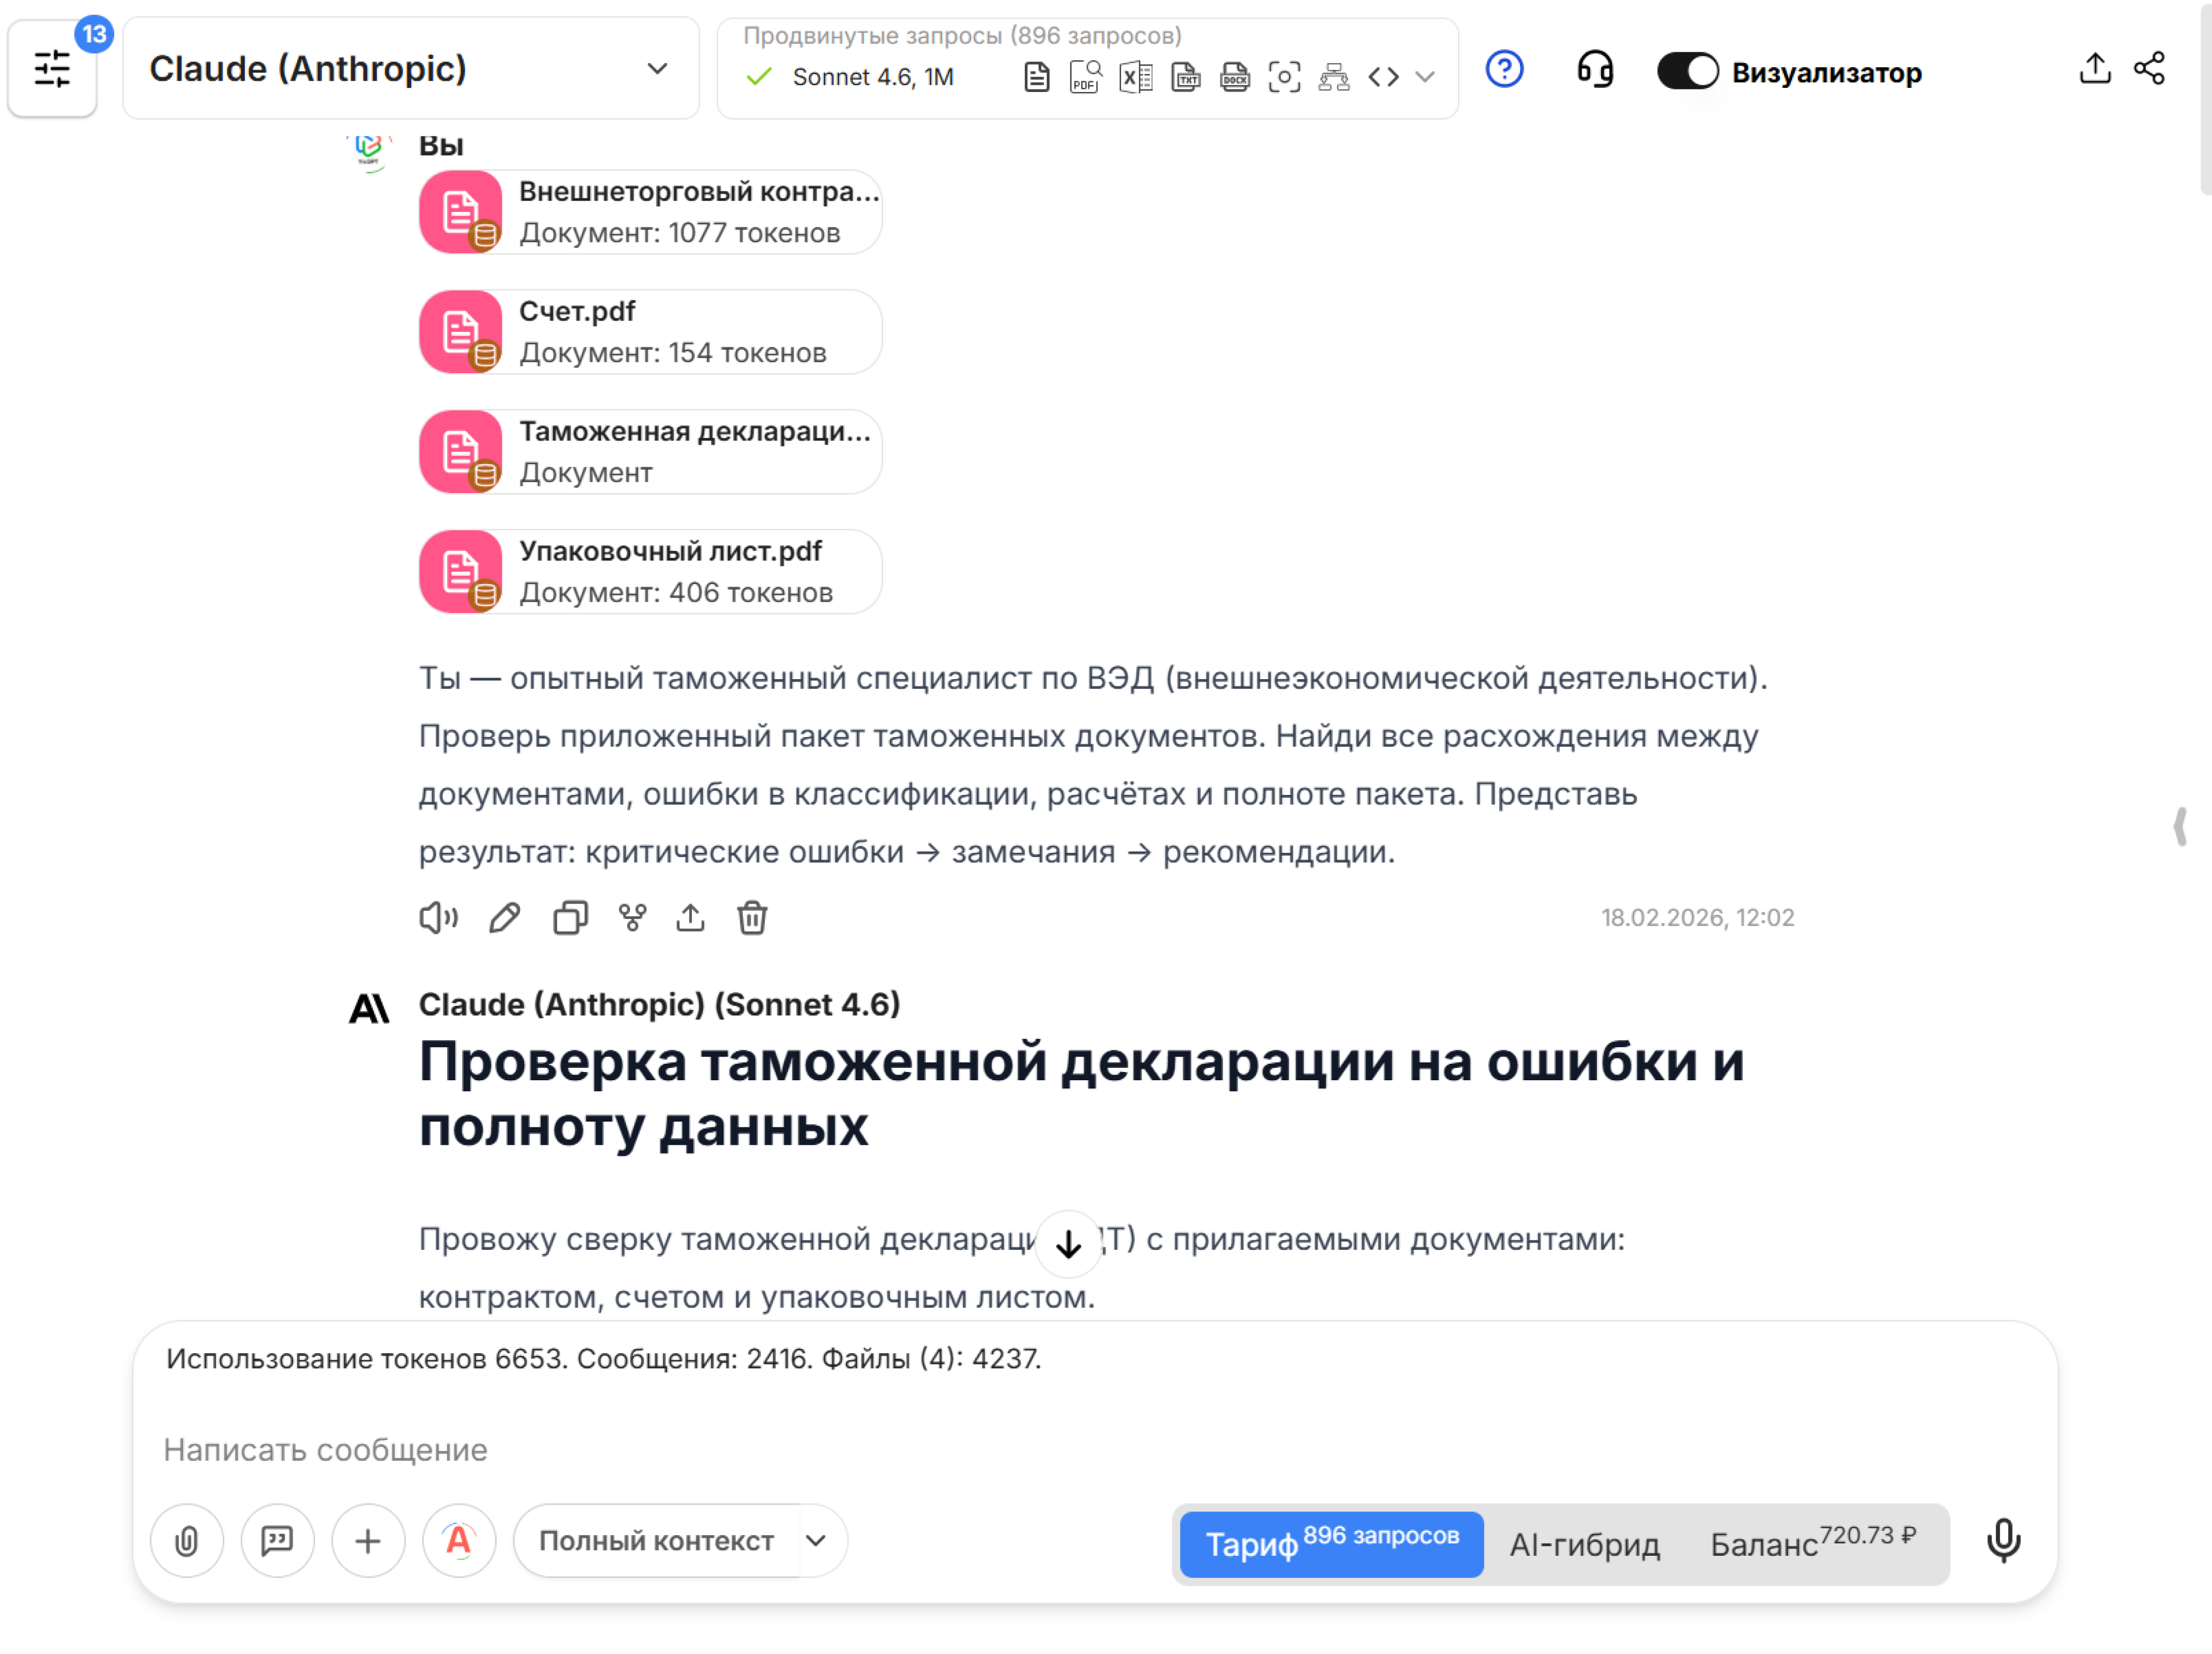Copy the user message
Screen dimensions: 2212x1654
click(569, 917)
